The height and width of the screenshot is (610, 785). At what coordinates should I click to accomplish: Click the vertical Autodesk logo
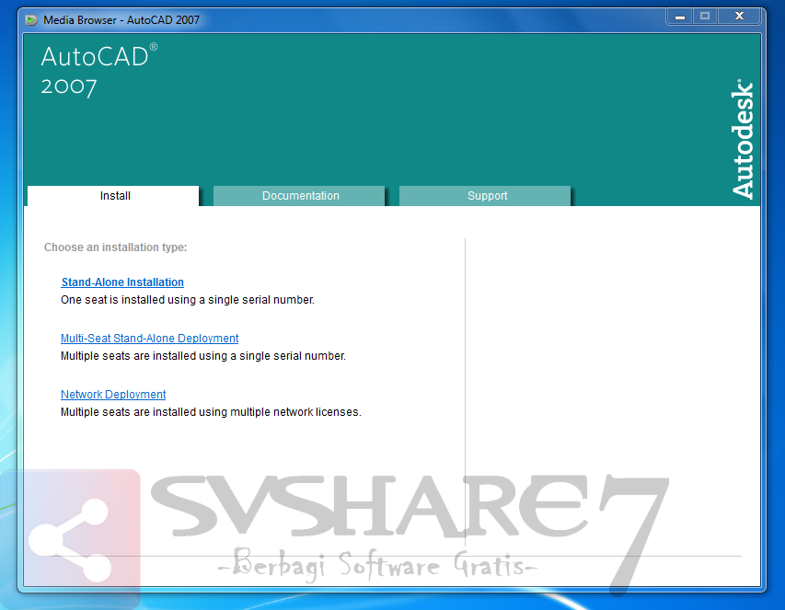(742, 139)
